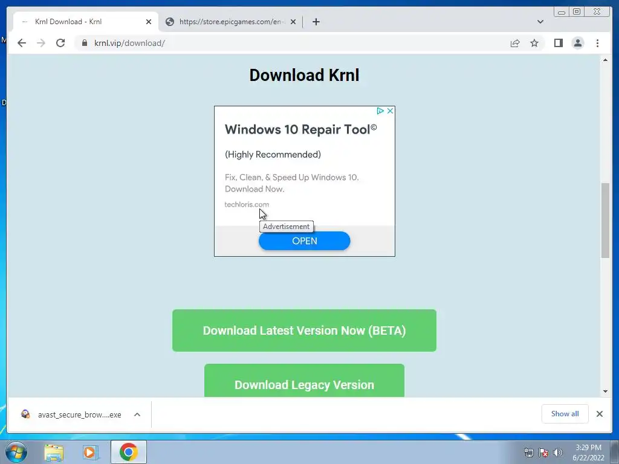The width and height of the screenshot is (619, 464).
Task: Restore down the Chrome window
Action: pyautogui.click(x=577, y=12)
